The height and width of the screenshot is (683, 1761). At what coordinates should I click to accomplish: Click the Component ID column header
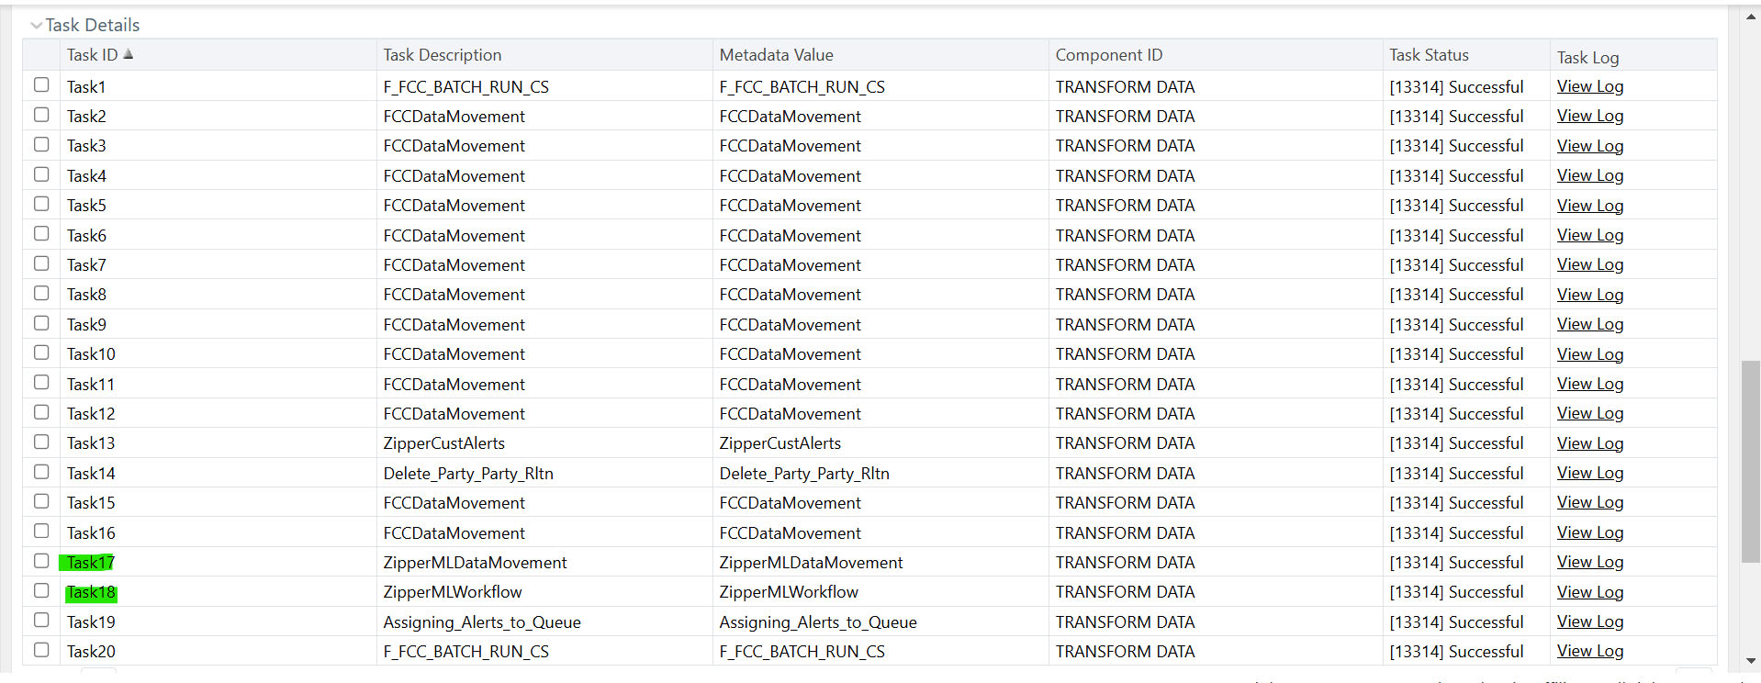pyautogui.click(x=1108, y=54)
